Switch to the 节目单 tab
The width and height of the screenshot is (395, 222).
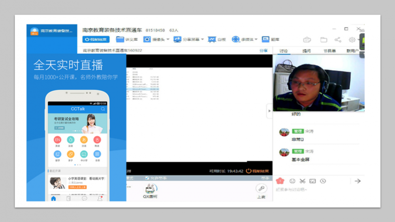pyautogui.click(x=329, y=51)
